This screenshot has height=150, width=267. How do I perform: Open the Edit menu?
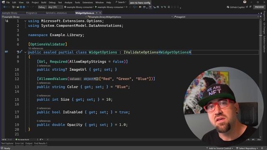coord(14,2)
